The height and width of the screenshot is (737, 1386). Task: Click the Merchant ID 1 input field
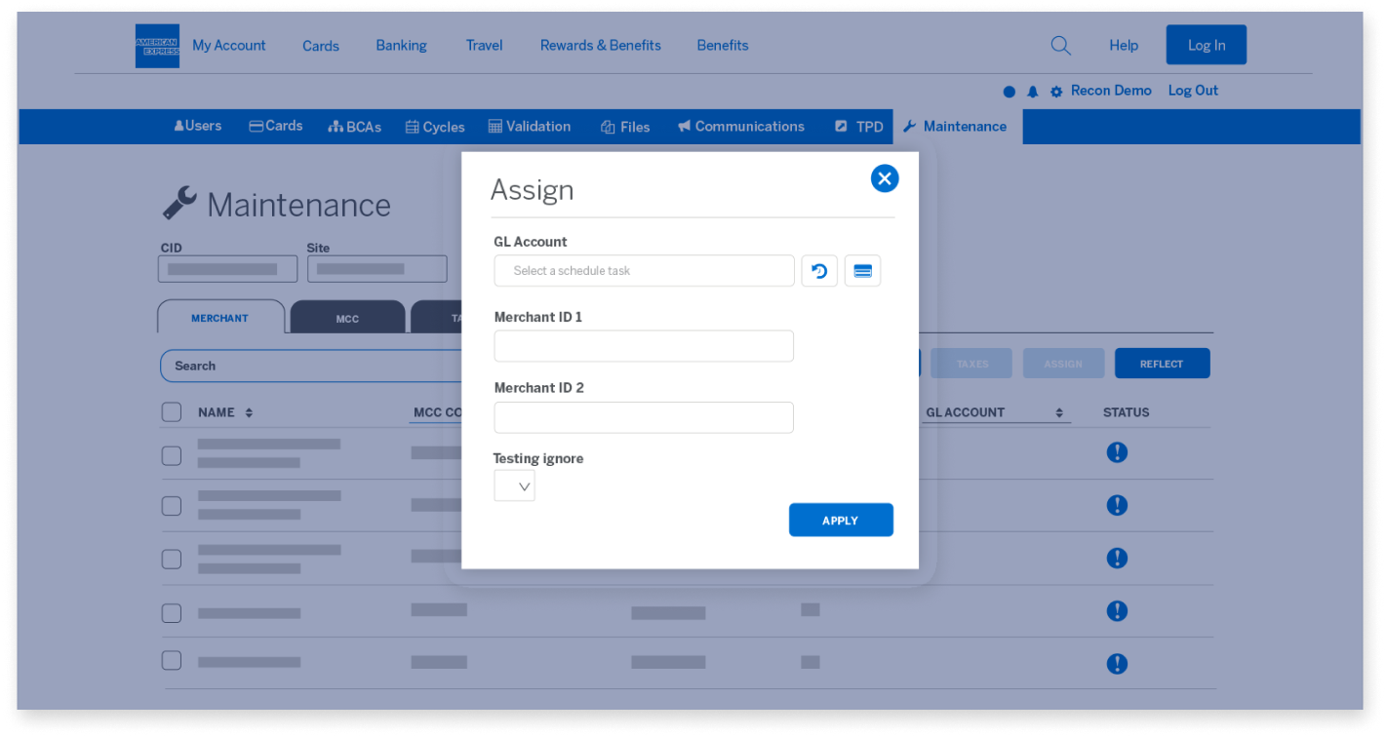pyautogui.click(x=644, y=346)
